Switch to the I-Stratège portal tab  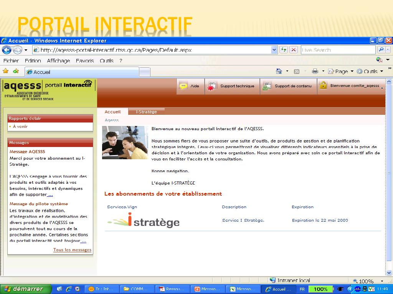pos(146,112)
